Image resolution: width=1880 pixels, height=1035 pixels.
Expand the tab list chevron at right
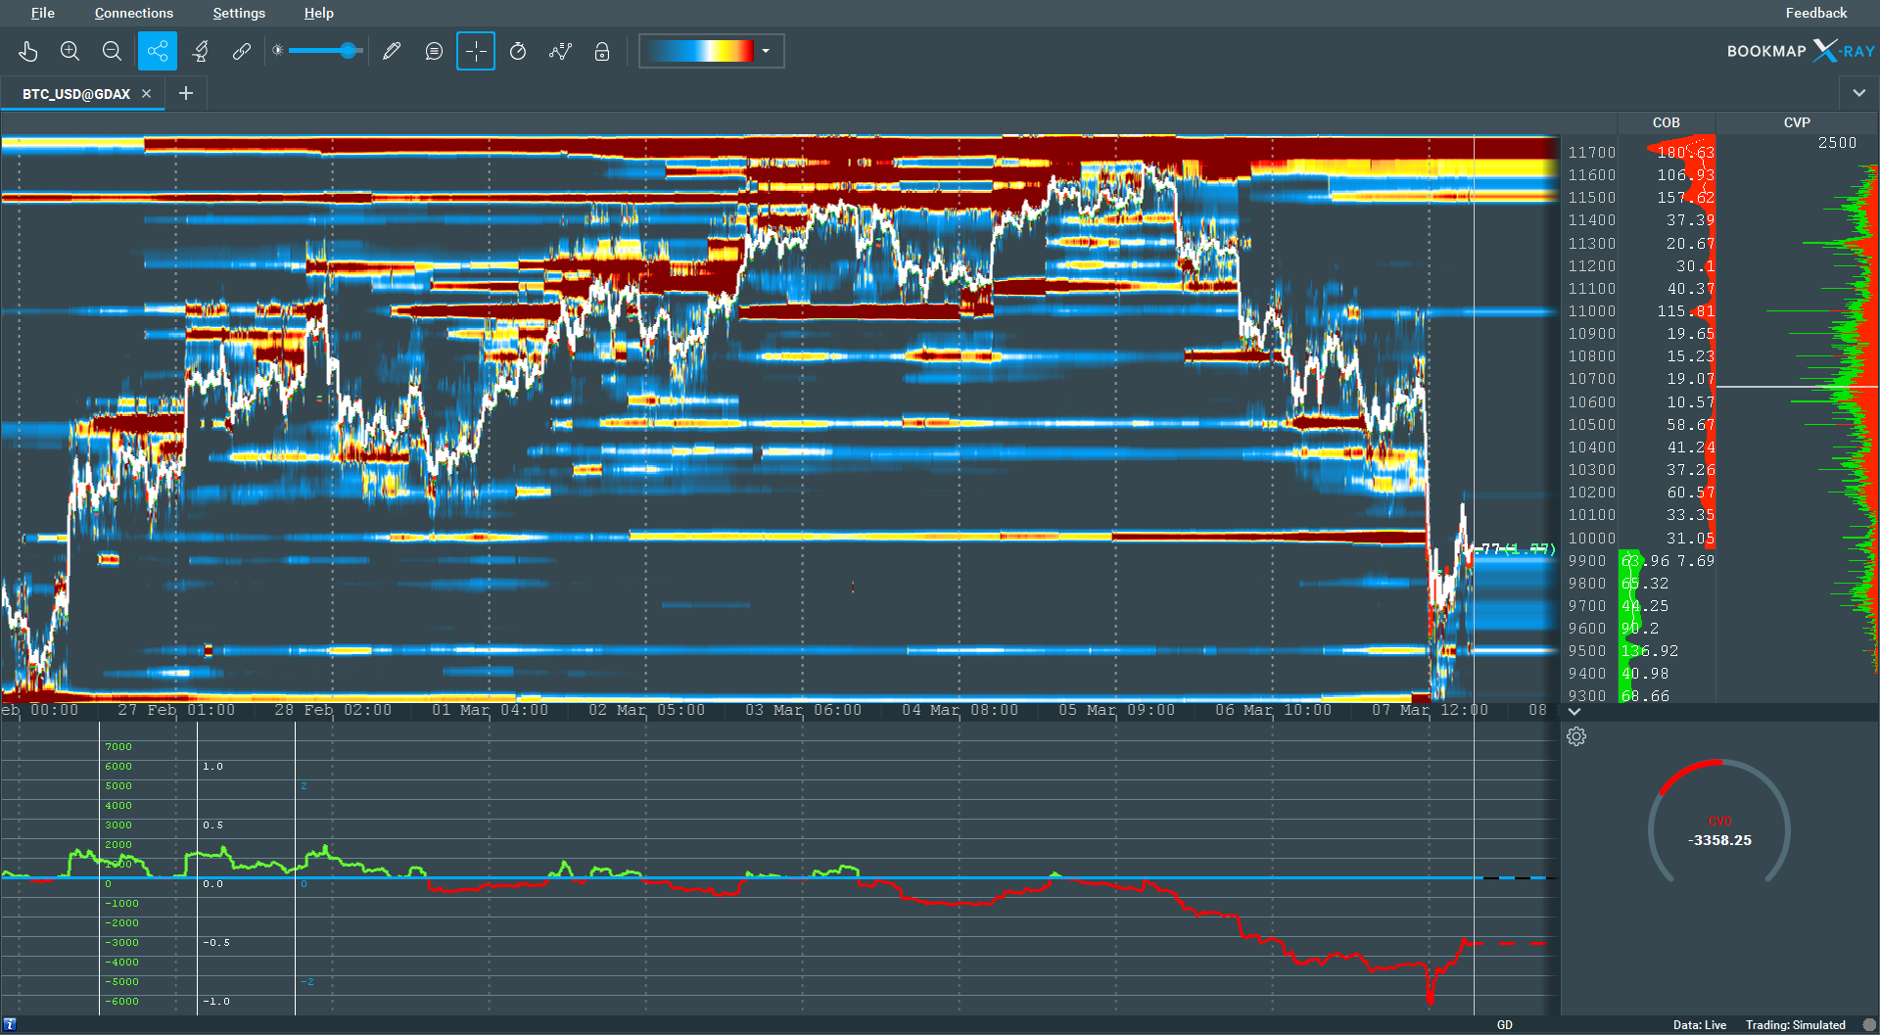1858,93
